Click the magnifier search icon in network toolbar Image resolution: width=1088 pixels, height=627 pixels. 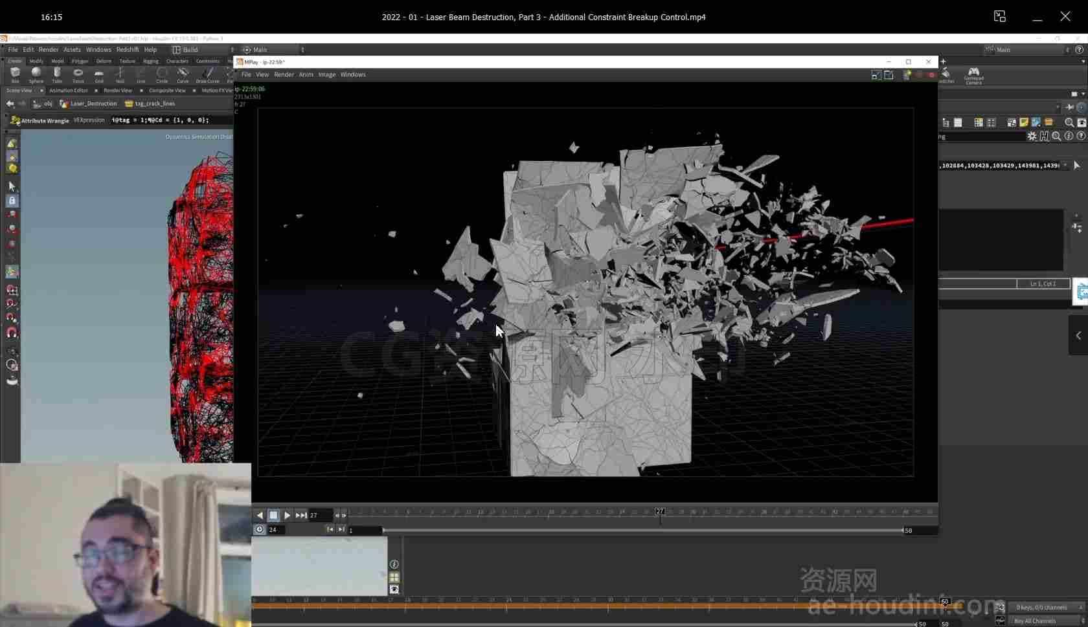click(x=1069, y=122)
